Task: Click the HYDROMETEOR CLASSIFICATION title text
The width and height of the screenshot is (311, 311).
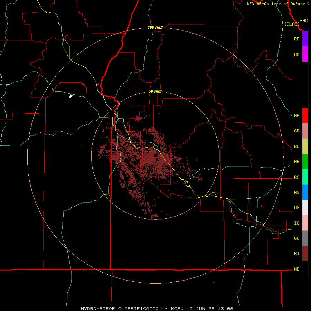Action: pos(121,309)
